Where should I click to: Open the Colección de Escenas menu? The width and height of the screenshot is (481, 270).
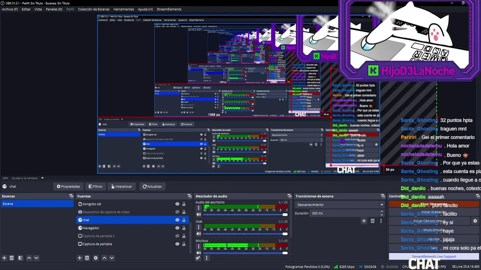pyautogui.click(x=94, y=9)
